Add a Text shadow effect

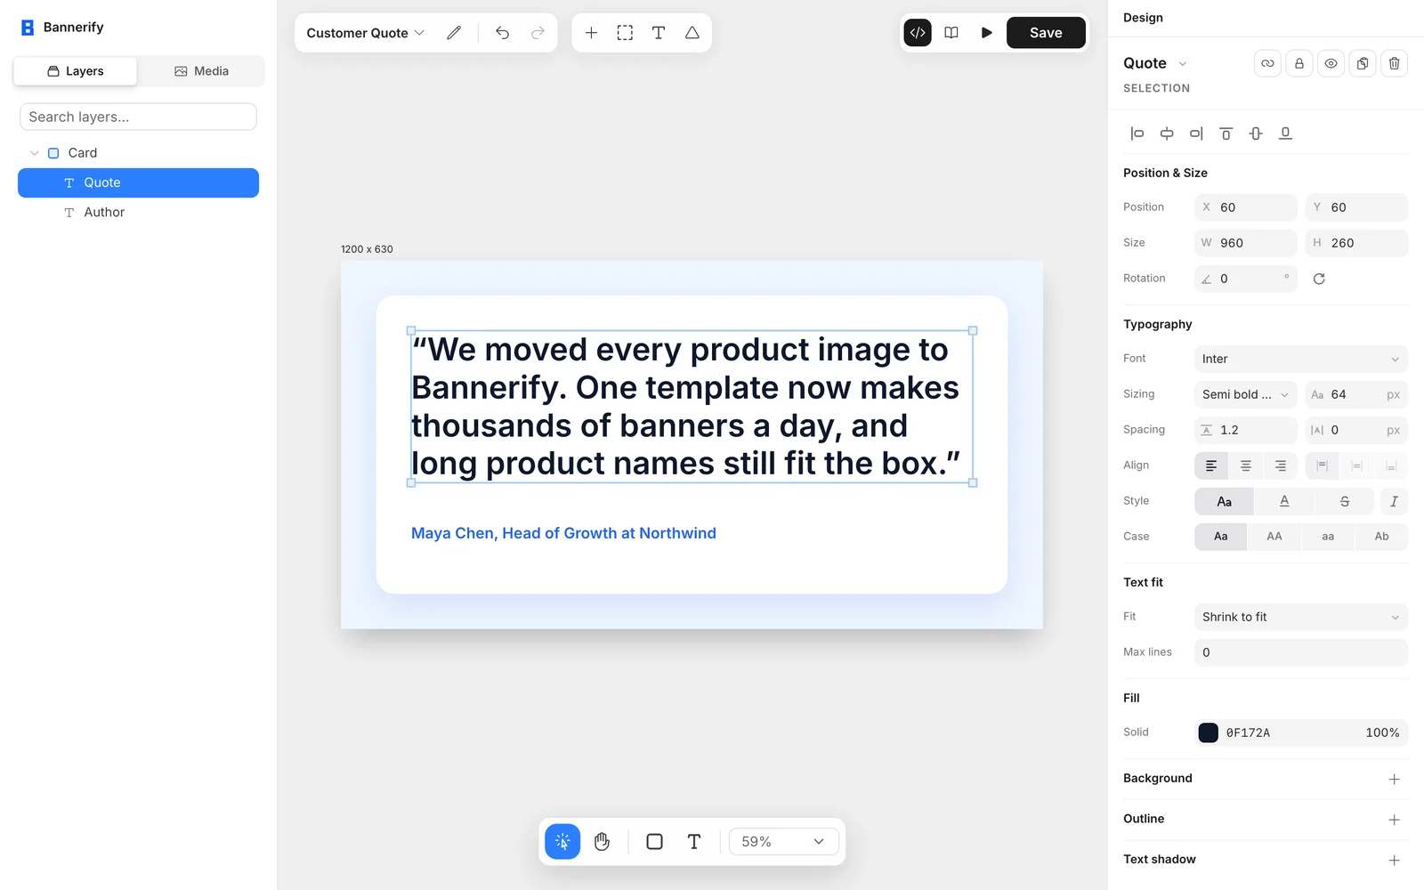pos(1394,860)
